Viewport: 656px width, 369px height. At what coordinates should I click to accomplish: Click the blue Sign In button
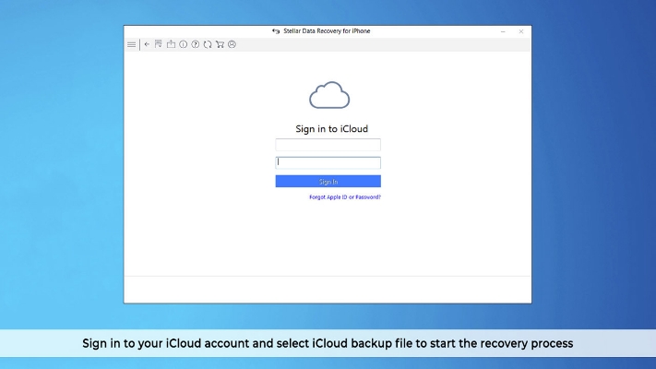(328, 181)
